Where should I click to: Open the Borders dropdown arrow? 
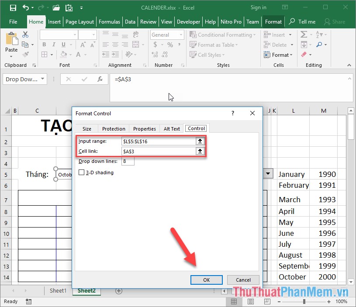tap(52, 54)
